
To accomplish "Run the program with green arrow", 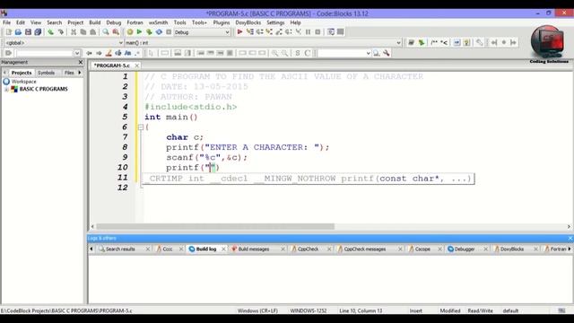I will coord(139,32).
